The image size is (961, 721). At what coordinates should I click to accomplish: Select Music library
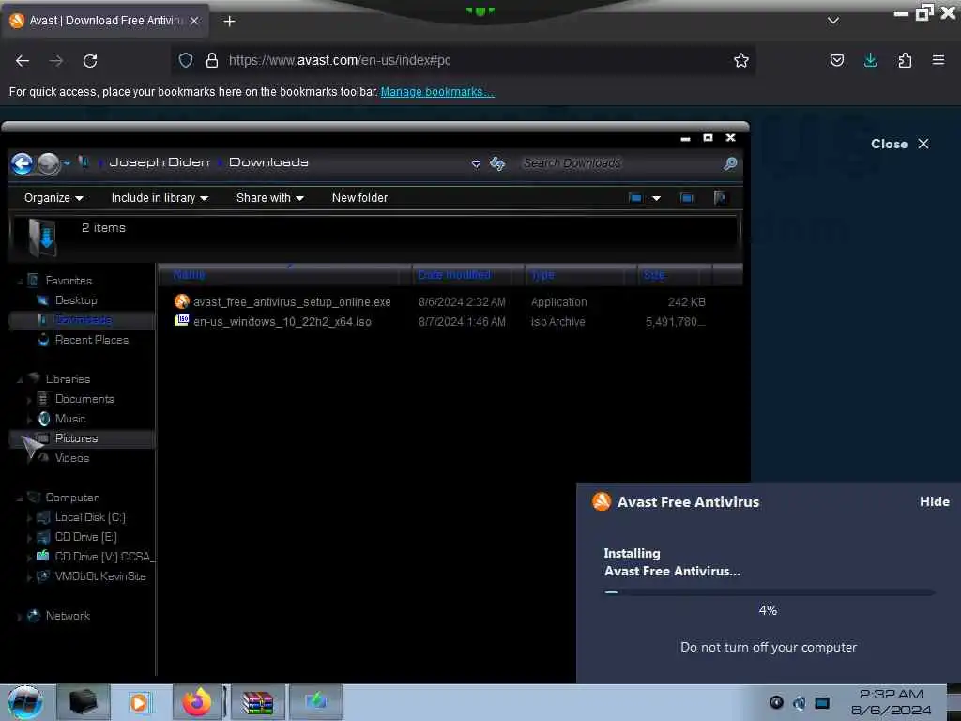(70, 419)
